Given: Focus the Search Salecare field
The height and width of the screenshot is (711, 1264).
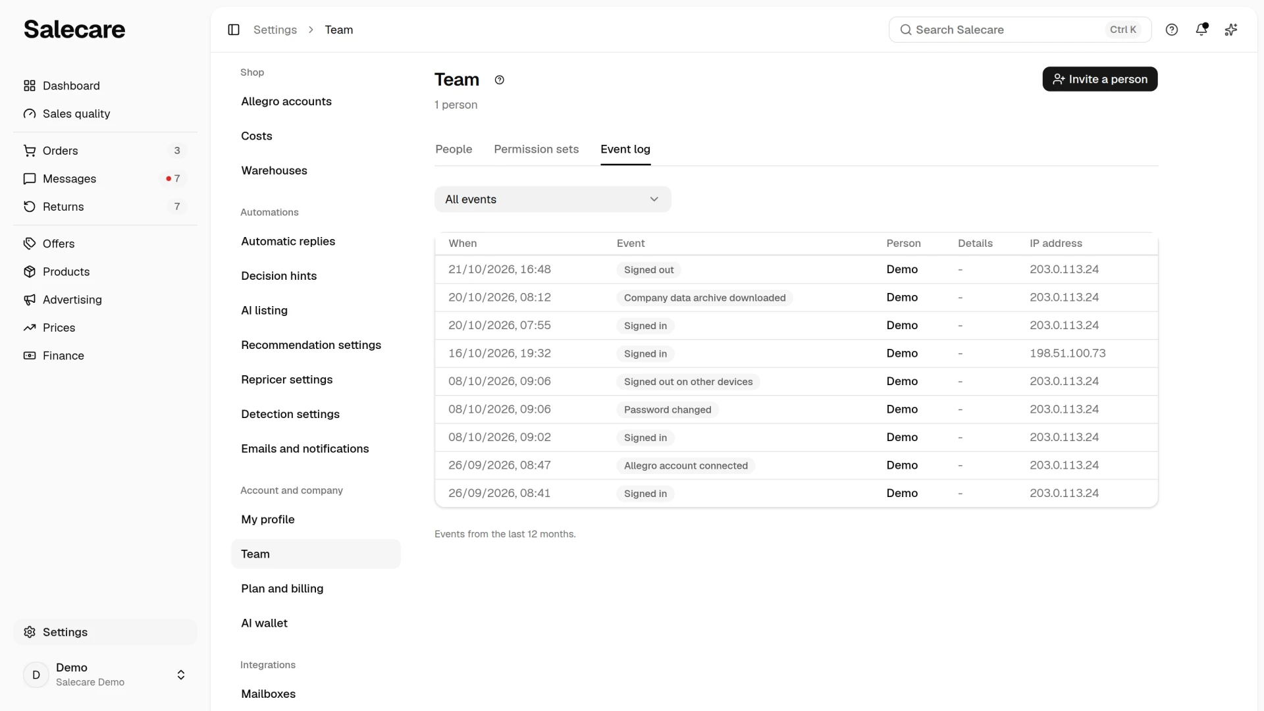Looking at the screenshot, I should point(1020,30).
